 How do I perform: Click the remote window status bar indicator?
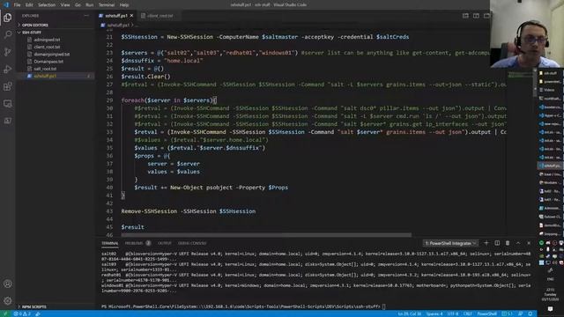click(x=5, y=313)
